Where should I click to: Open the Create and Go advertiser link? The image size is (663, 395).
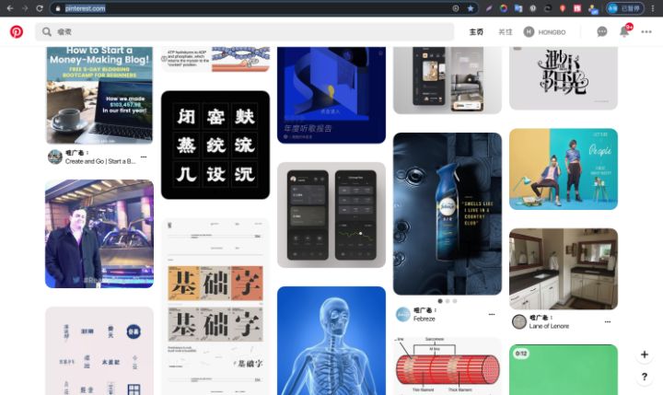coord(100,161)
